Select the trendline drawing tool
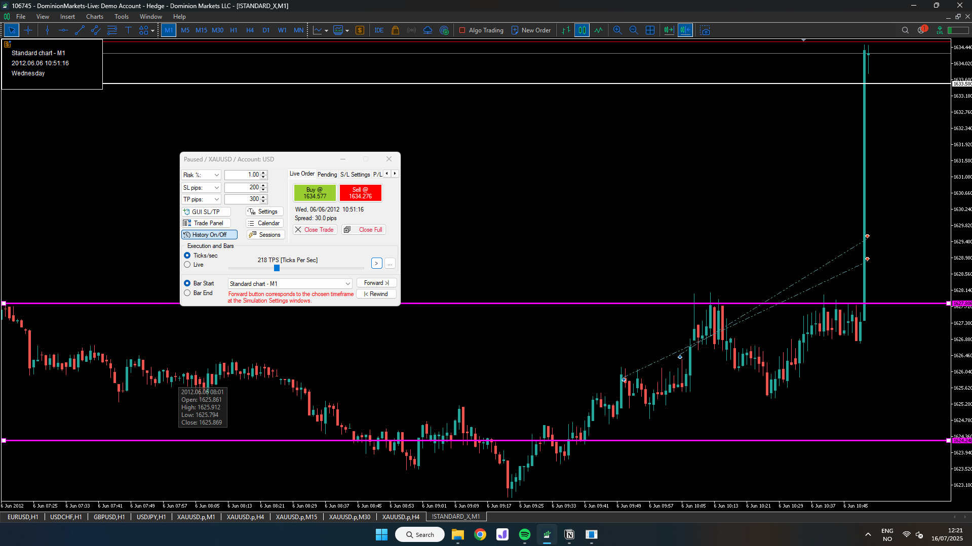The image size is (972, 546). click(80, 30)
